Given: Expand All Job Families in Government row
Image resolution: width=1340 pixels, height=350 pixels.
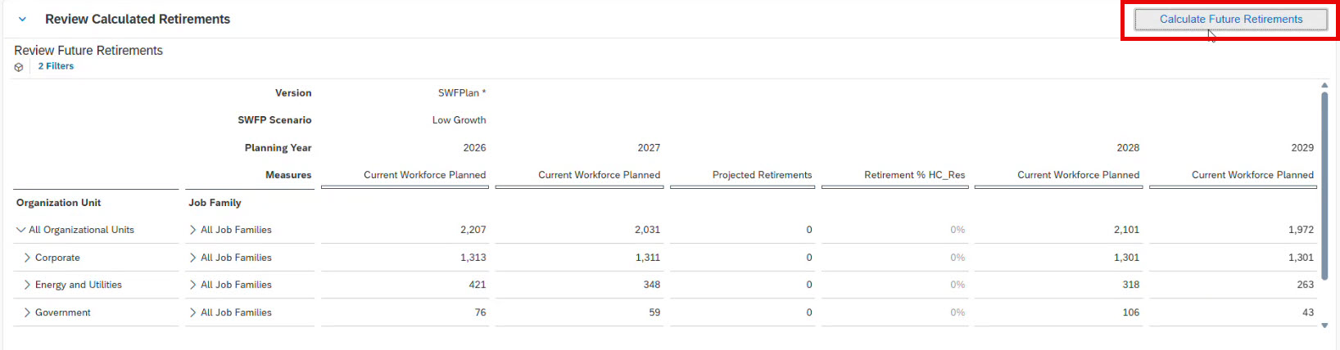Looking at the screenshot, I should click(193, 313).
